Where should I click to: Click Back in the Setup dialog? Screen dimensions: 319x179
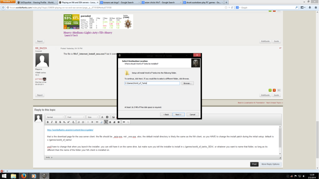[166, 115]
